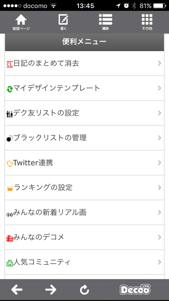Viewport: 169px width, 301px height.
Task: Tap the 便利メニュー header bar
Action: click(84, 42)
